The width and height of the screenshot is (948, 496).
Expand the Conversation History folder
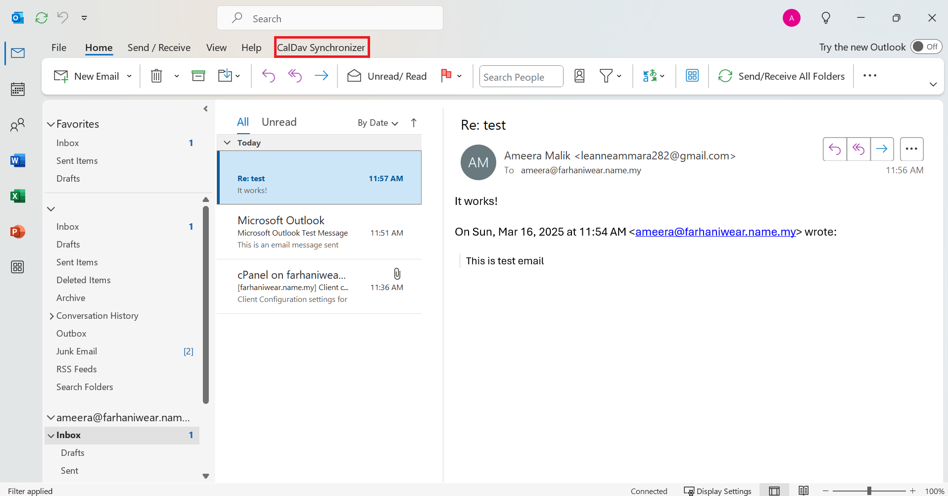pos(51,316)
